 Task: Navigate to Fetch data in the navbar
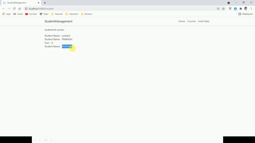point(204,21)
